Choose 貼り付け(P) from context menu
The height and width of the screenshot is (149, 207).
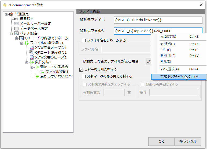click(x=179, y=56)
